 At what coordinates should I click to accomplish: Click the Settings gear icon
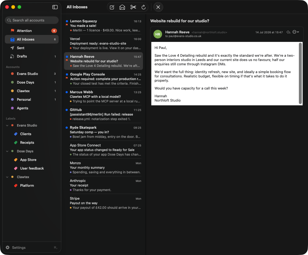8,247
